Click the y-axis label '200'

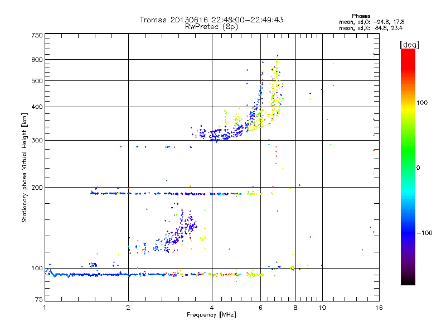pyautogui.click(x=37, y=188)
